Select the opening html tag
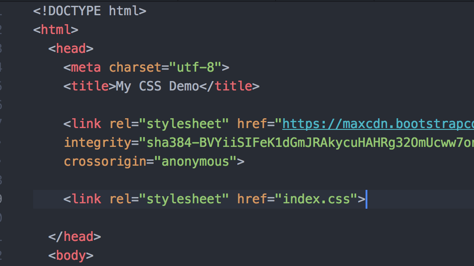 tap(55, 30)
